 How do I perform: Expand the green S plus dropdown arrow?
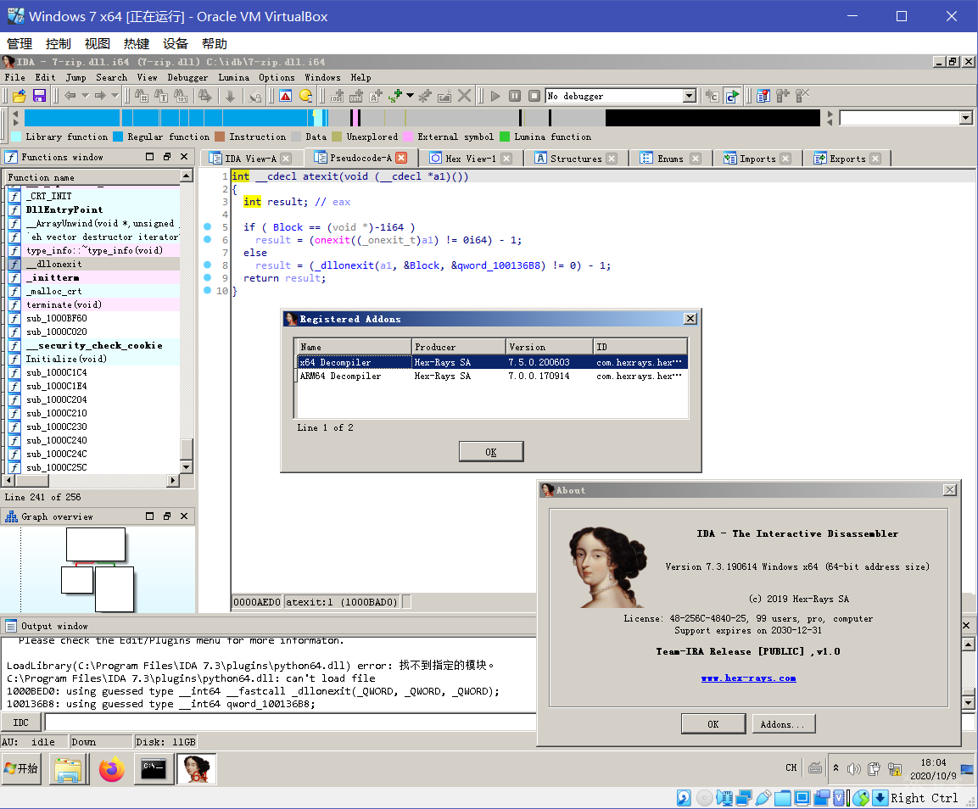pos(410,96)
